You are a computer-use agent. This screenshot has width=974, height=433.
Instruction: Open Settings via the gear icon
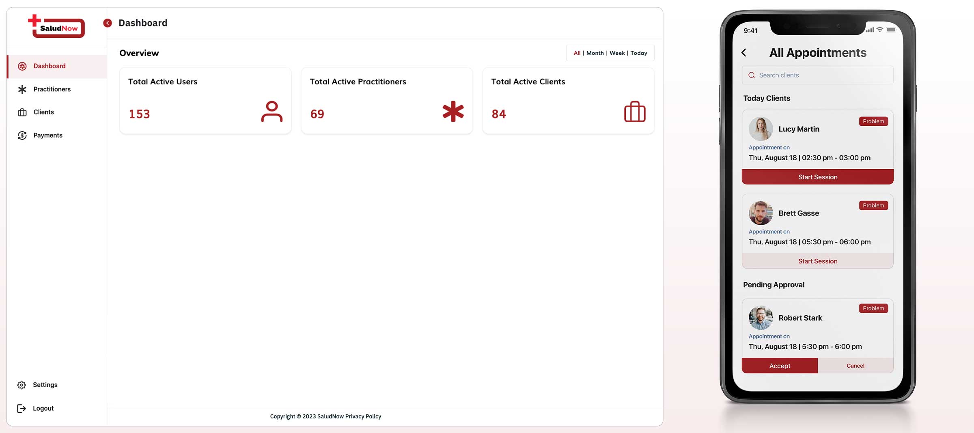(x=22, y=385)
